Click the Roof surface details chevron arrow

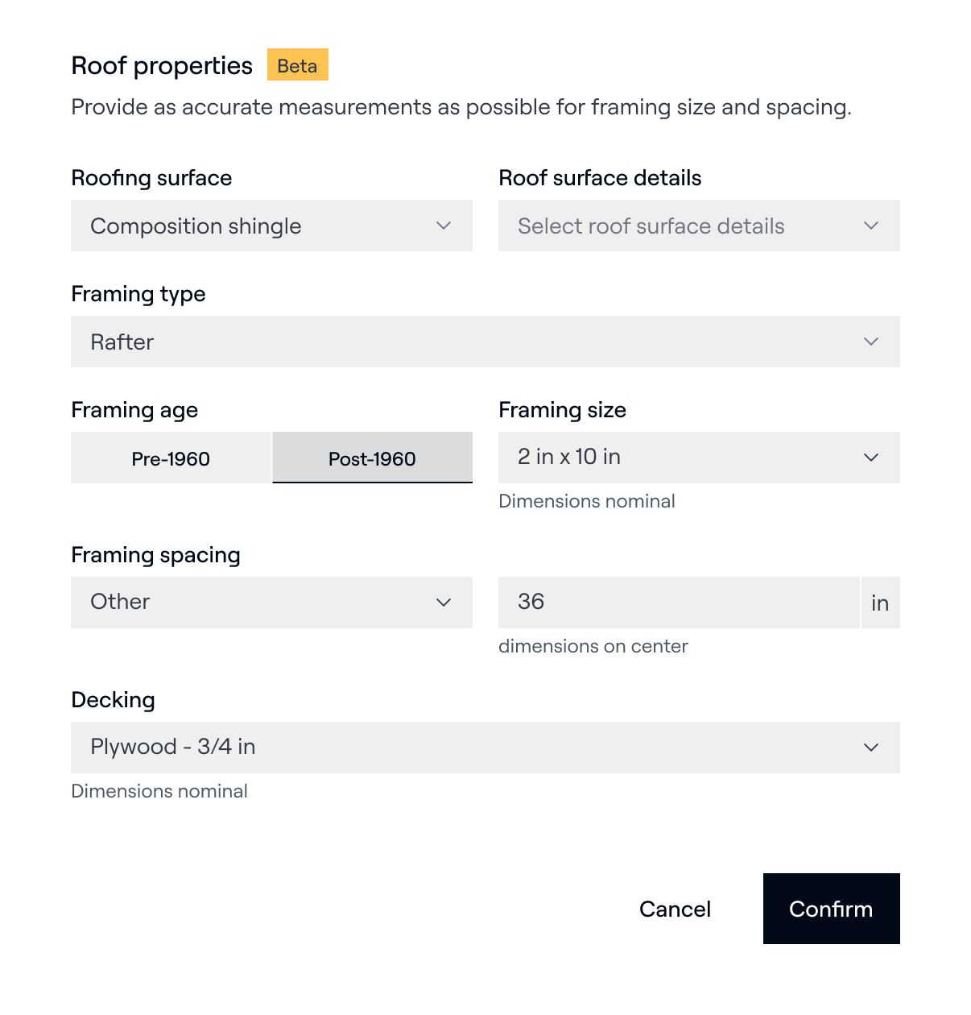tap(870, 226)
